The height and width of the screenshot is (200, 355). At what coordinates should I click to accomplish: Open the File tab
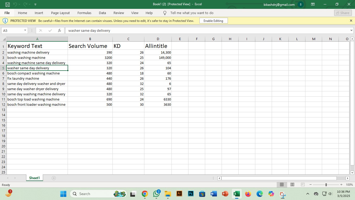tap(7, 13)
